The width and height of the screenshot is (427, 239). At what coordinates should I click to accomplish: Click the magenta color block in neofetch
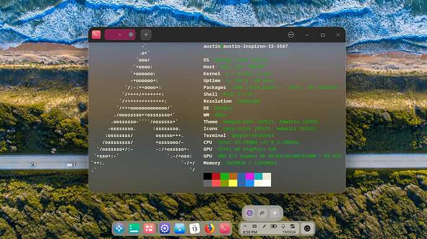click(249, 176)
